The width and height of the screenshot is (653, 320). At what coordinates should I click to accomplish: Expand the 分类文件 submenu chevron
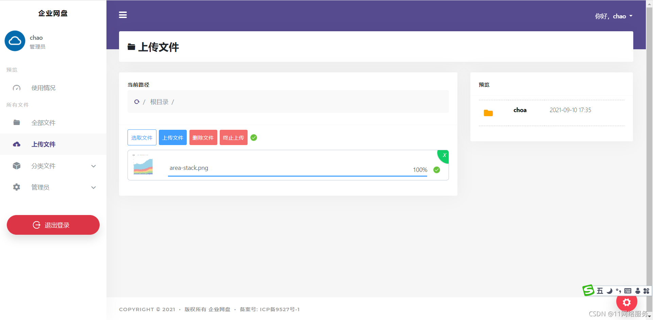94,166
